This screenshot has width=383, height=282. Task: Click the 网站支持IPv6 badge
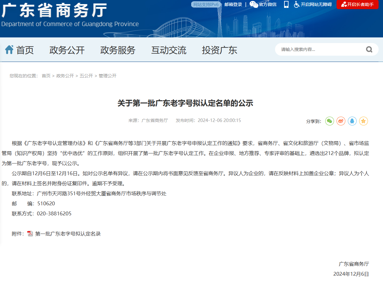tap(206, 4)
